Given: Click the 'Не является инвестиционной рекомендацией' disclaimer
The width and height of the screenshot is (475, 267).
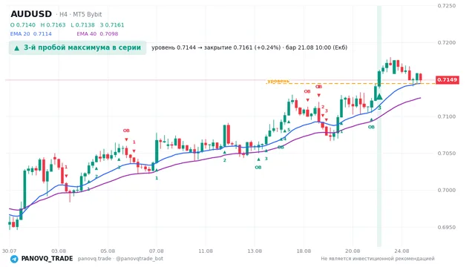Looking at the screenshot, I should click(378, 259).
